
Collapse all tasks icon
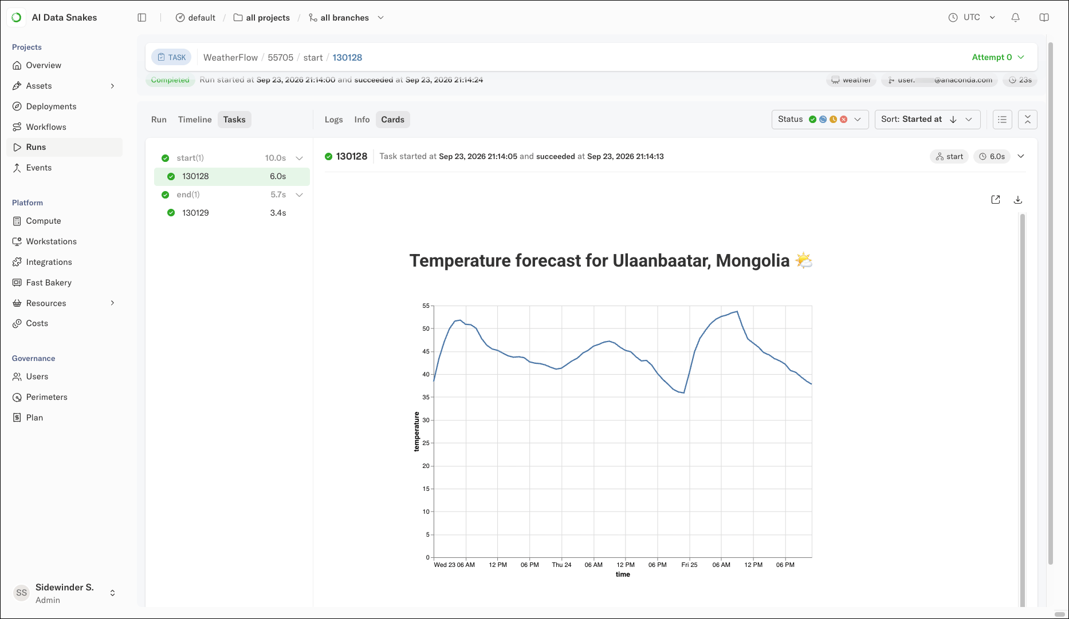coord(1028,120)
